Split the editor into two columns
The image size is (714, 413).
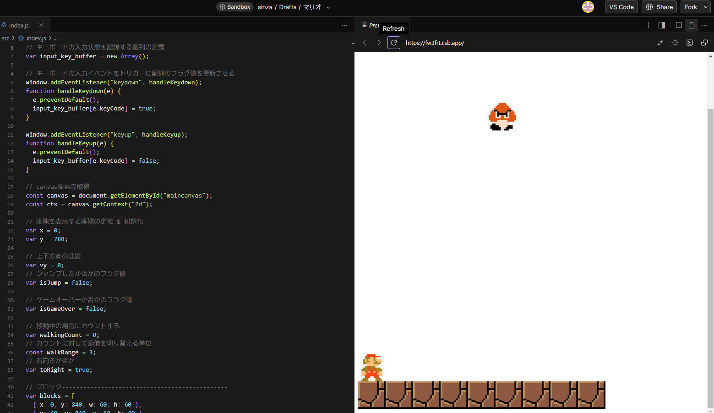[x=679, y=25]
